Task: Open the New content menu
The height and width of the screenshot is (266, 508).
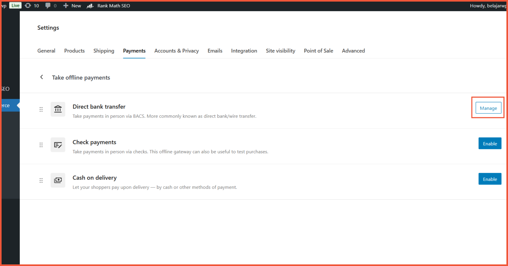Action: [x=72, y=6]
